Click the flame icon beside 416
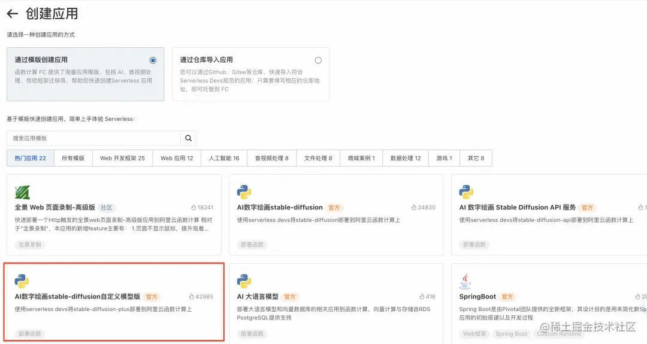The width and height of the screenshot is (647, 344). pos(422,297)
